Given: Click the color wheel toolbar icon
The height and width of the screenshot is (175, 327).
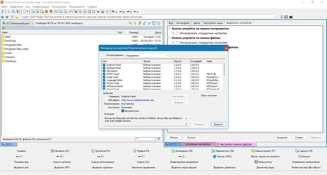Looking at the screenshot, I should point(103,12).
